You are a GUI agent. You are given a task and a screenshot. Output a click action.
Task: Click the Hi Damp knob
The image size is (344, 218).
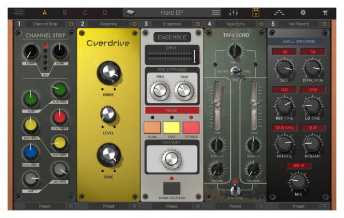point(313,144)
